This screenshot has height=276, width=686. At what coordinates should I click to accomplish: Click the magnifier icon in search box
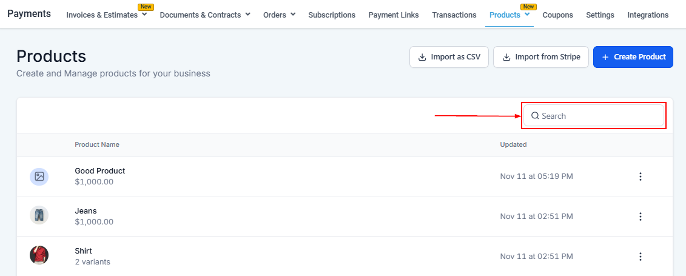(535, 116)
